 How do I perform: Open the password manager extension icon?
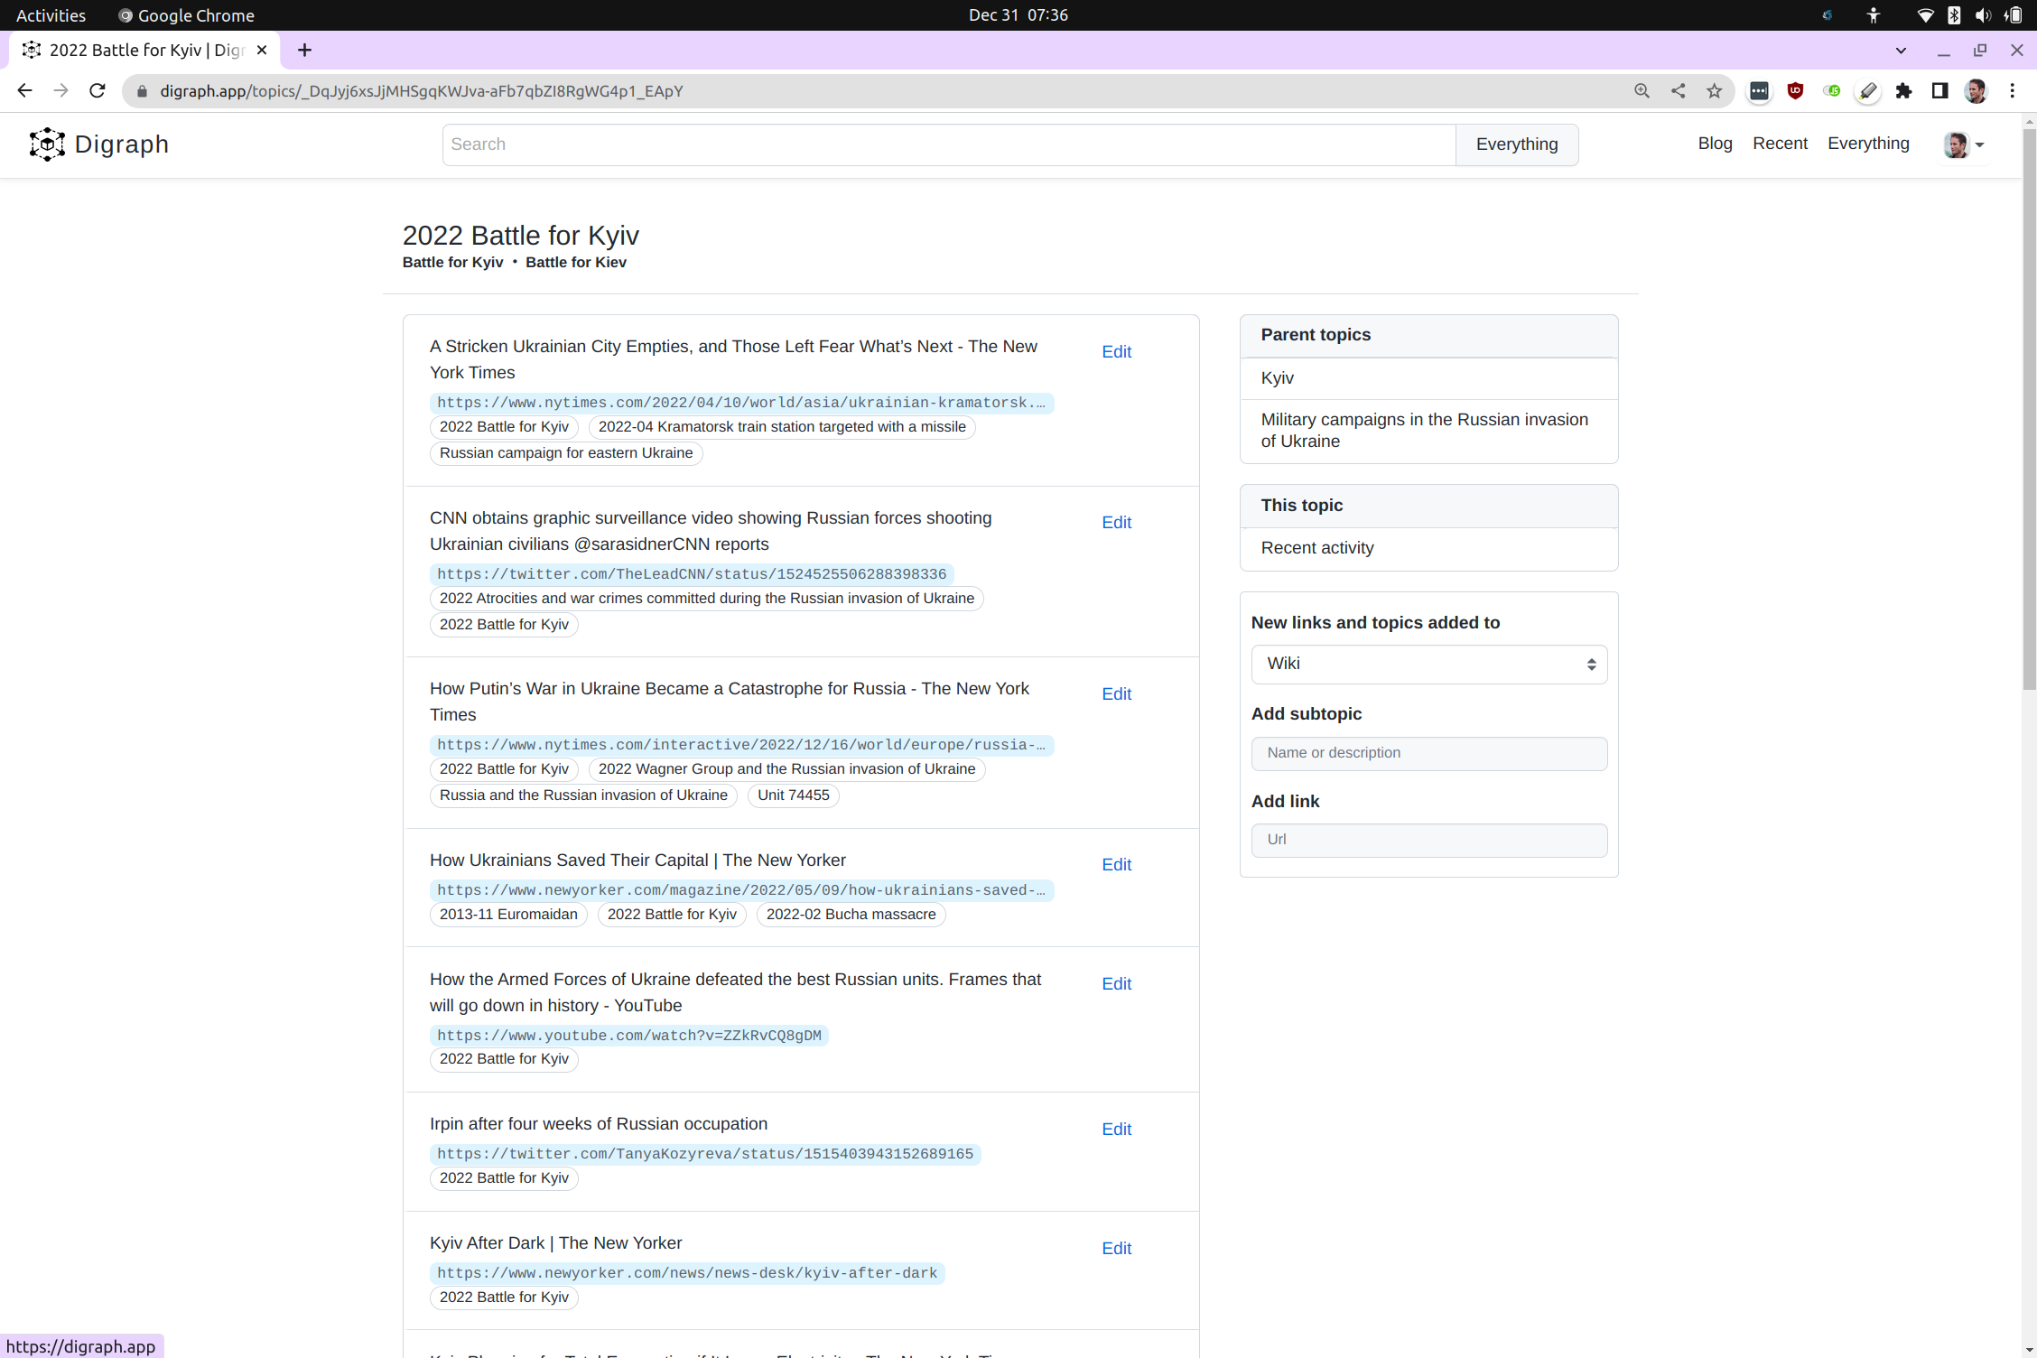tap(1759, 91)
